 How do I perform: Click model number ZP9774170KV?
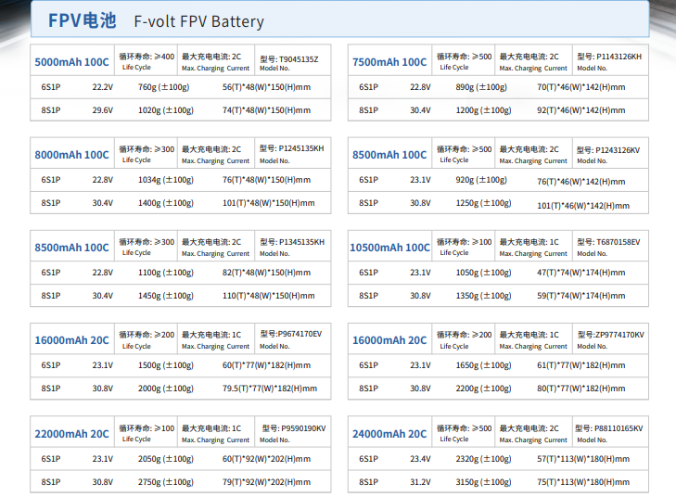(x=619, y=335)
